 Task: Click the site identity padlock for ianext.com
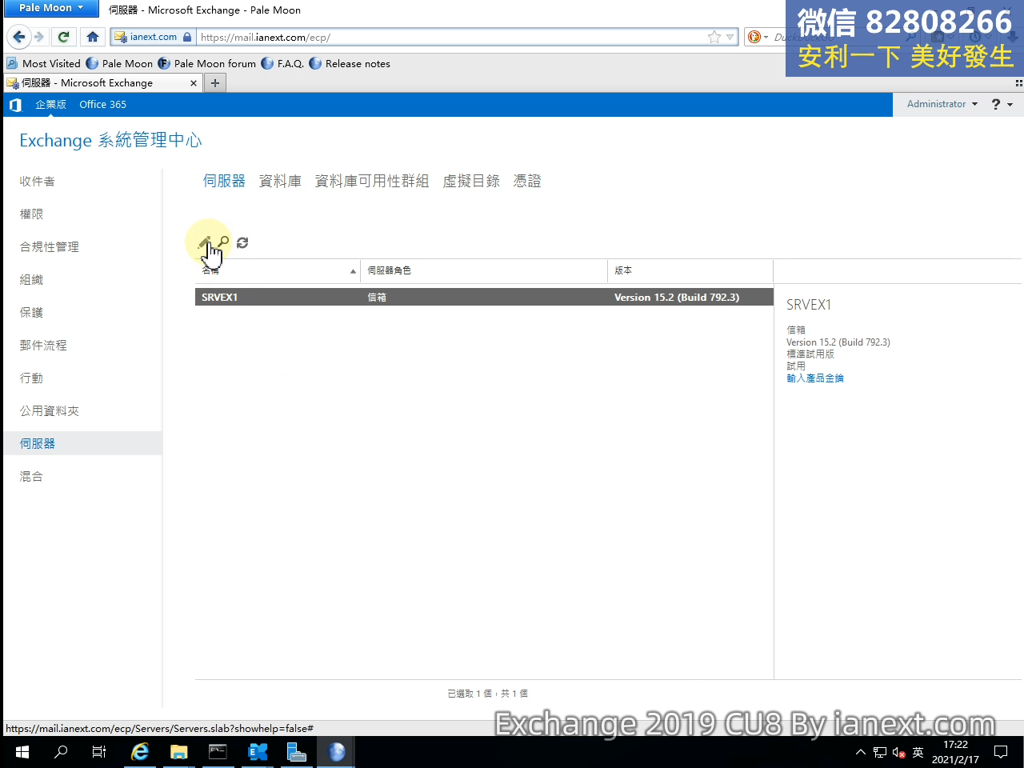tap(187, 37)
